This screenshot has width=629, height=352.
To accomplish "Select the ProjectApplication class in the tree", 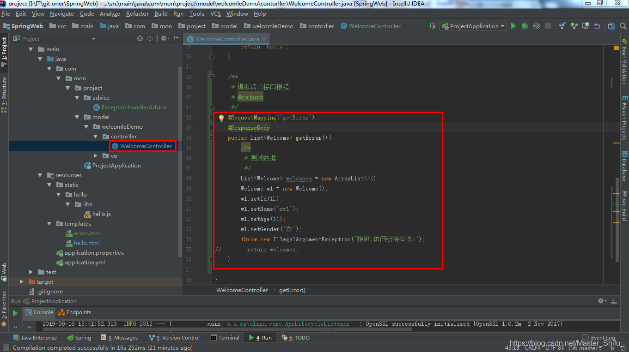I will [112, 166].
